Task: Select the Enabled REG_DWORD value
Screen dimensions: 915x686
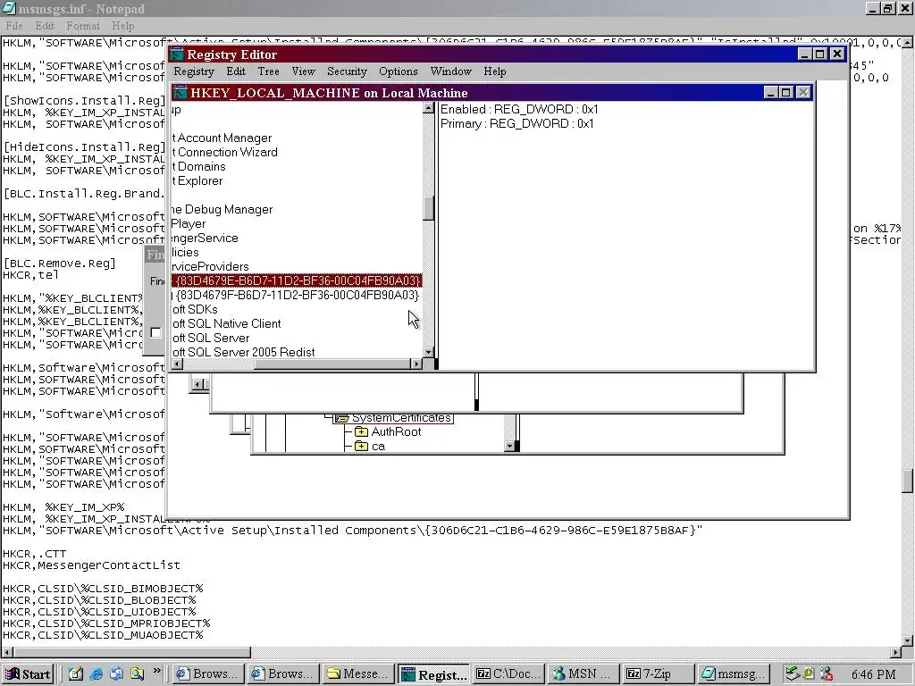Action: [519, 110]
